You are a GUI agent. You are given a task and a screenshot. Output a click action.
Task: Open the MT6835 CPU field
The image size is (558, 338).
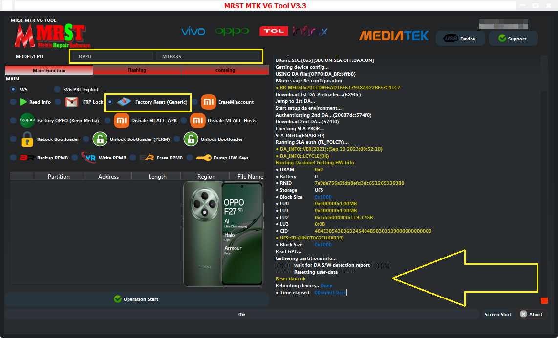pos(208,56)
